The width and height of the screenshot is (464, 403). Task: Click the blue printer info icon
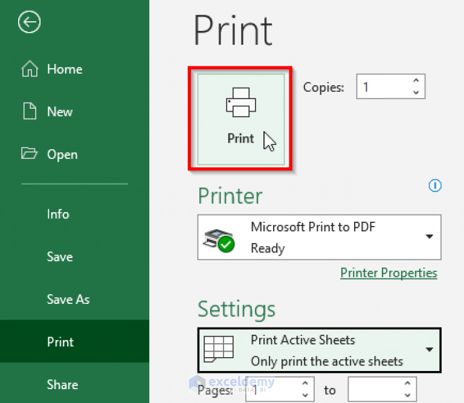pos(435,185)
